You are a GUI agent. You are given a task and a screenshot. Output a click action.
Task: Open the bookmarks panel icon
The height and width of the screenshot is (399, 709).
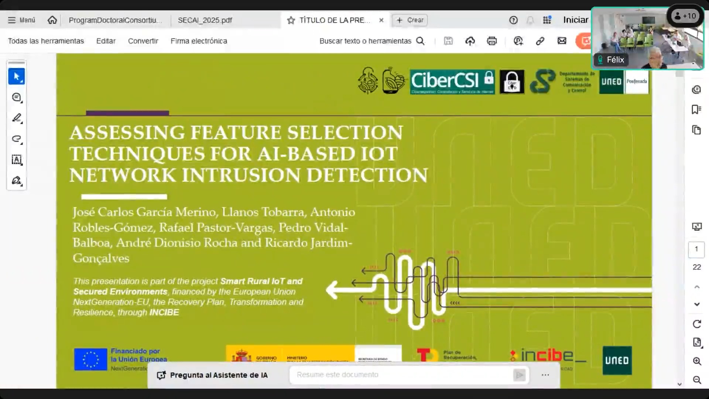click(696, 110)
